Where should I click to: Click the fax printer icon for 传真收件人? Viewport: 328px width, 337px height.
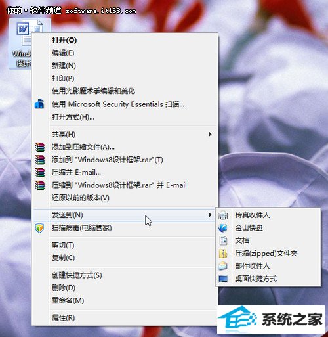coord(223,215)
